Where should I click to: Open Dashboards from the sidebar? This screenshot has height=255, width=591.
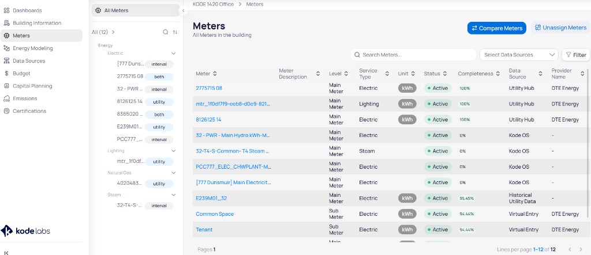[x=27, y=10]
